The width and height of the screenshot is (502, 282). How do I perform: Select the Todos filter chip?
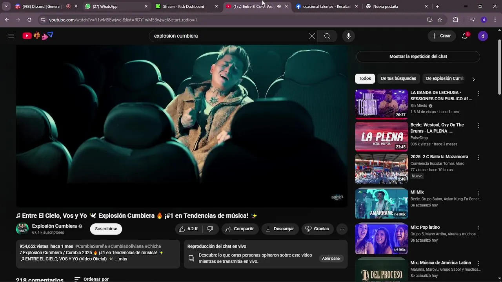(365, 79)
